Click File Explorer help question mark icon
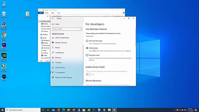 [x=124, y=13]
